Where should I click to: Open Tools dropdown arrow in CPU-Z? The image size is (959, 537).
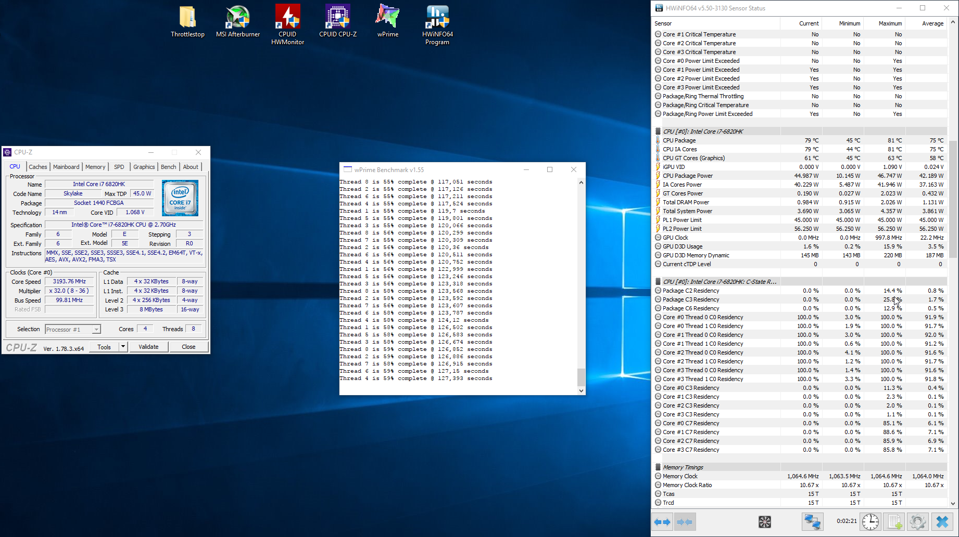click(123, 347)
